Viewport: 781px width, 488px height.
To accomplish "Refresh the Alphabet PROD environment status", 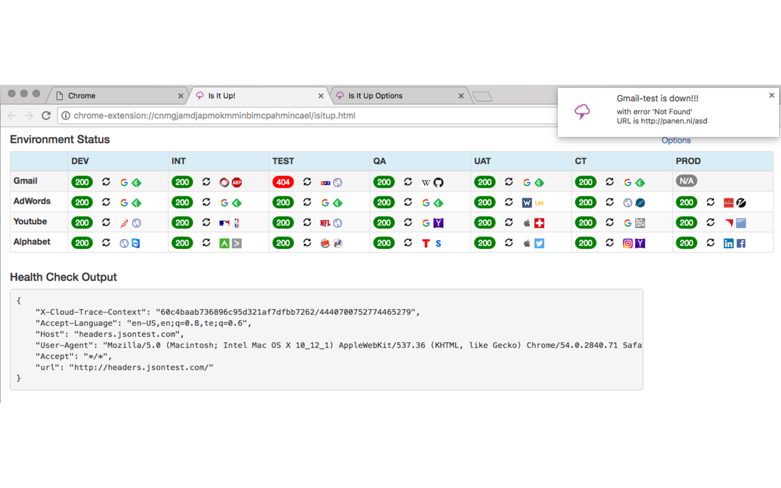I will tap(711, 243).
